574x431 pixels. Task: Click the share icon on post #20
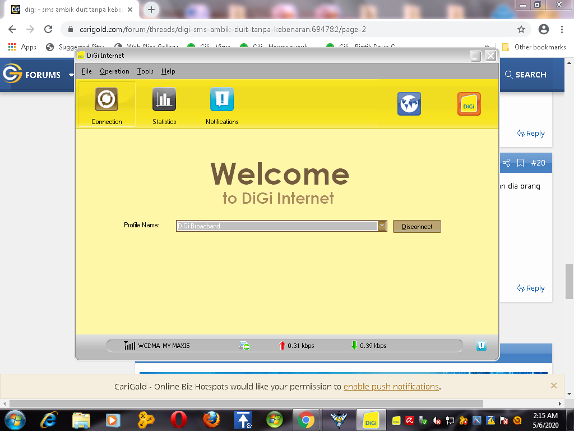506,163
